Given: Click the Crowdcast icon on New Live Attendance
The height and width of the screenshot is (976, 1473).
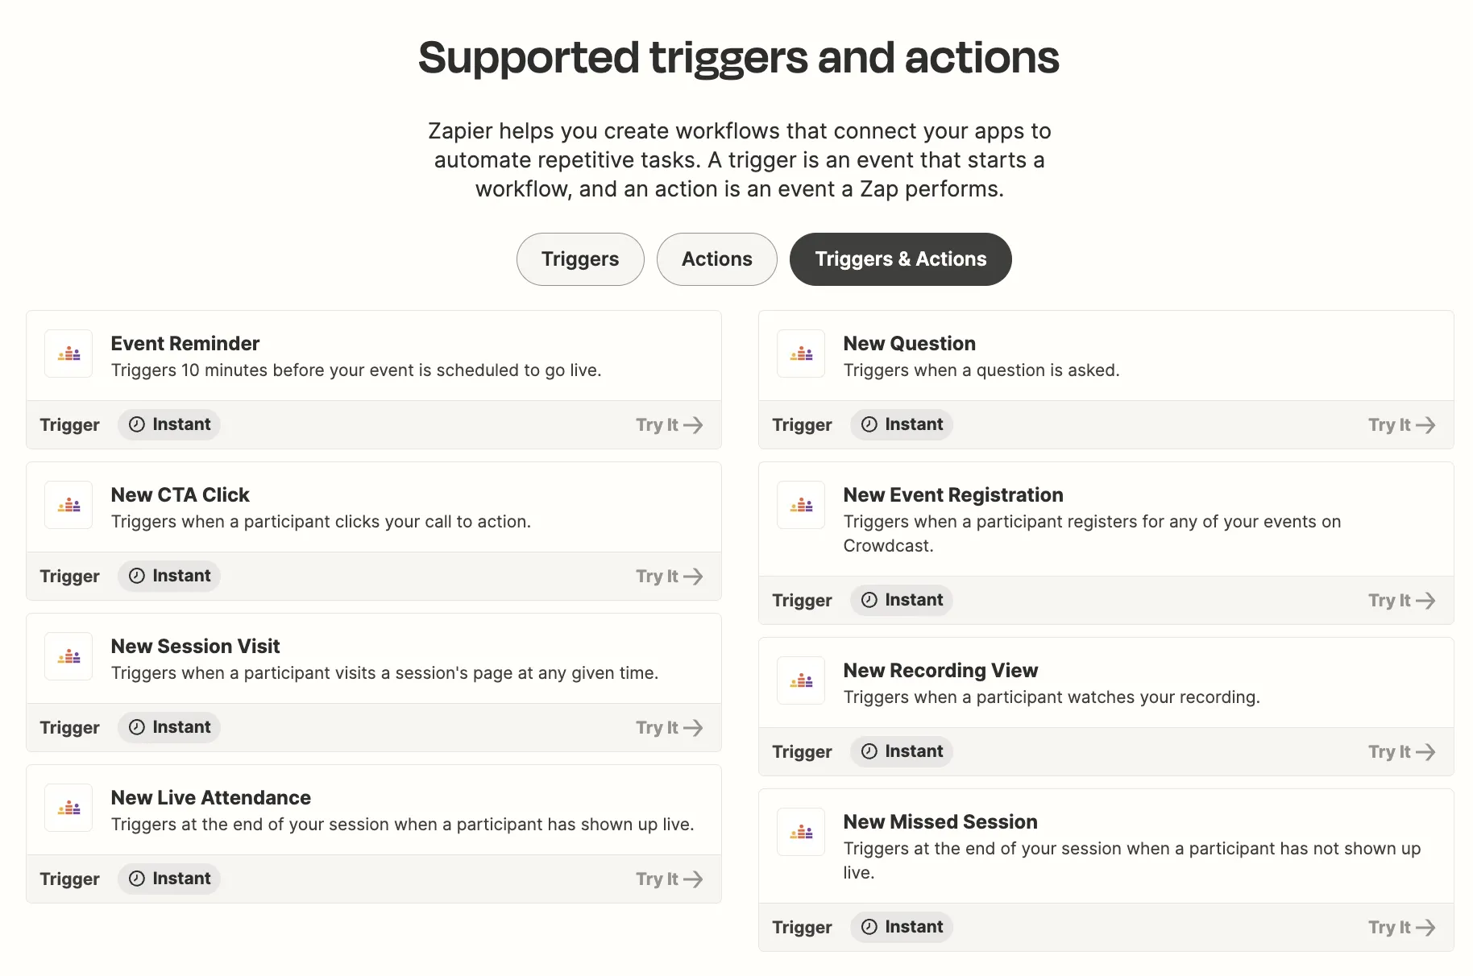Looking at the screenshot, I should click(68, 807).
